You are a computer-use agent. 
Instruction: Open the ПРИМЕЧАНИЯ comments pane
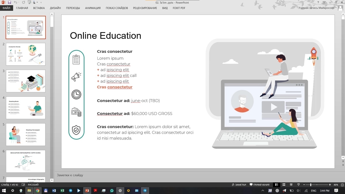(260, 185)
